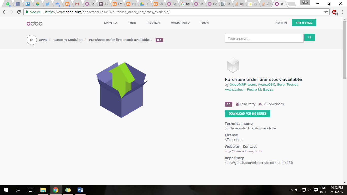The width and height of the screenshot is (347, 195).
Task: Click the SIGN IN link
Action: 281,23
